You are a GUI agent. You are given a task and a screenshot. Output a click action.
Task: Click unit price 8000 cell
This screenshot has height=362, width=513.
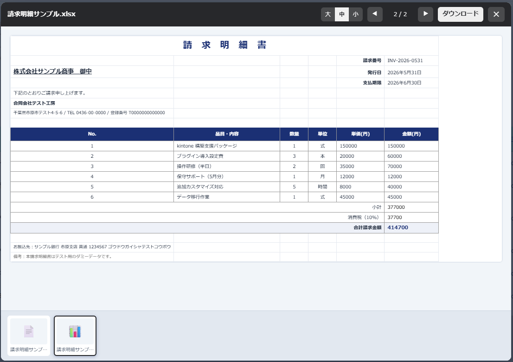(x=360, y=187)
